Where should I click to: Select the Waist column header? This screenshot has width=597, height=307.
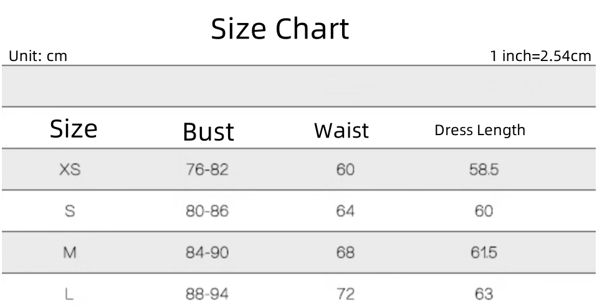coord(341,131)
